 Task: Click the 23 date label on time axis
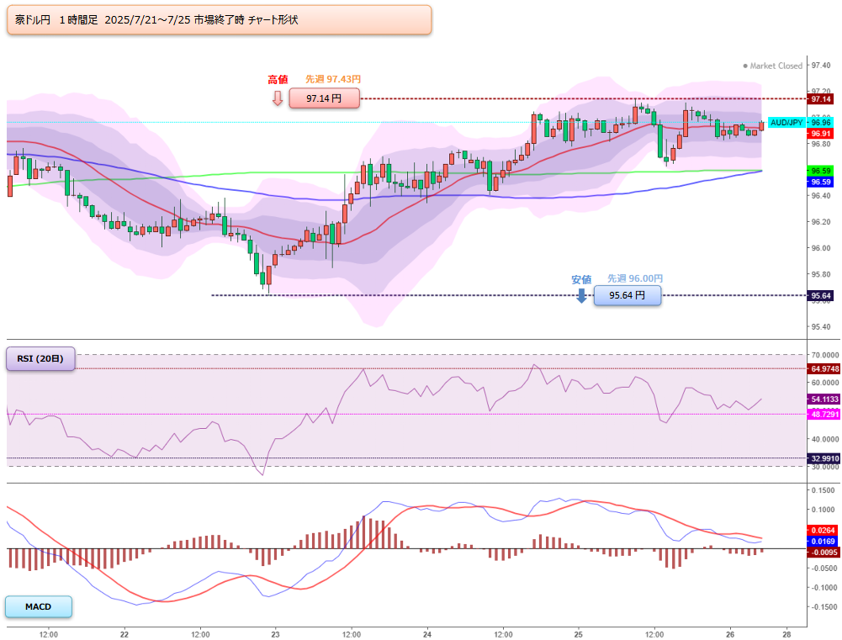[275, 634]
